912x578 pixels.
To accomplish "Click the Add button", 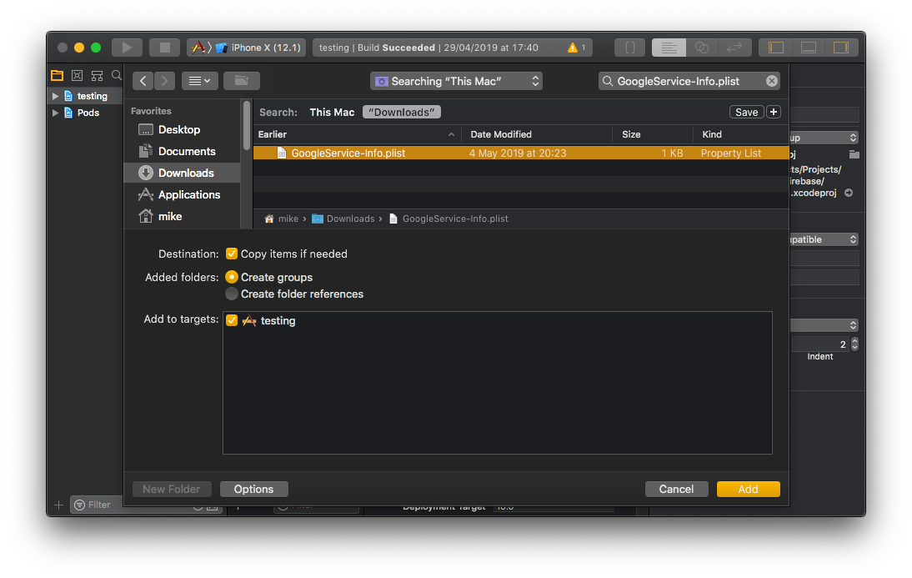I will 748,489.
